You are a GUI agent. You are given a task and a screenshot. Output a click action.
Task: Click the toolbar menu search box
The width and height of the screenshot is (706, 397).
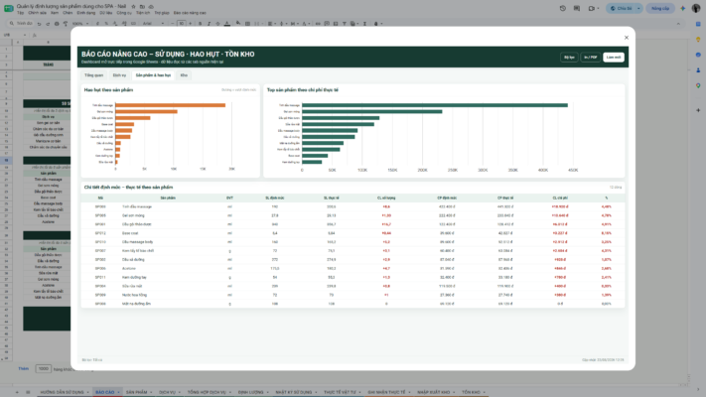point(21,24)
